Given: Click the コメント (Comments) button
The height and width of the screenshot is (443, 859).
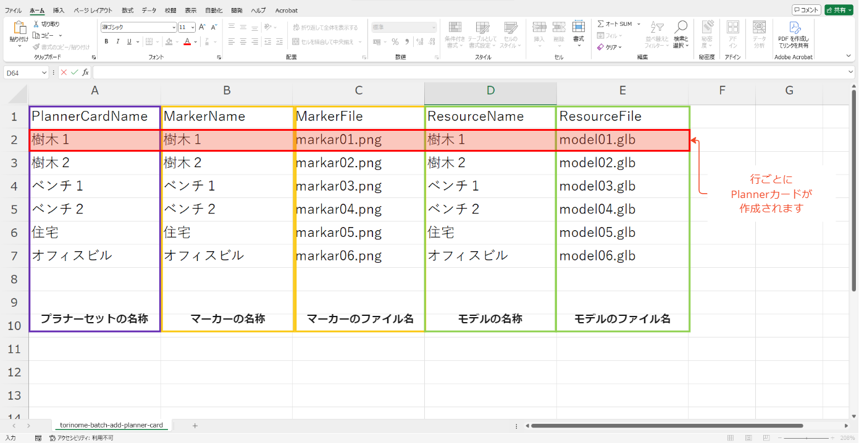Looking at the screenshot, I should 806,10.
